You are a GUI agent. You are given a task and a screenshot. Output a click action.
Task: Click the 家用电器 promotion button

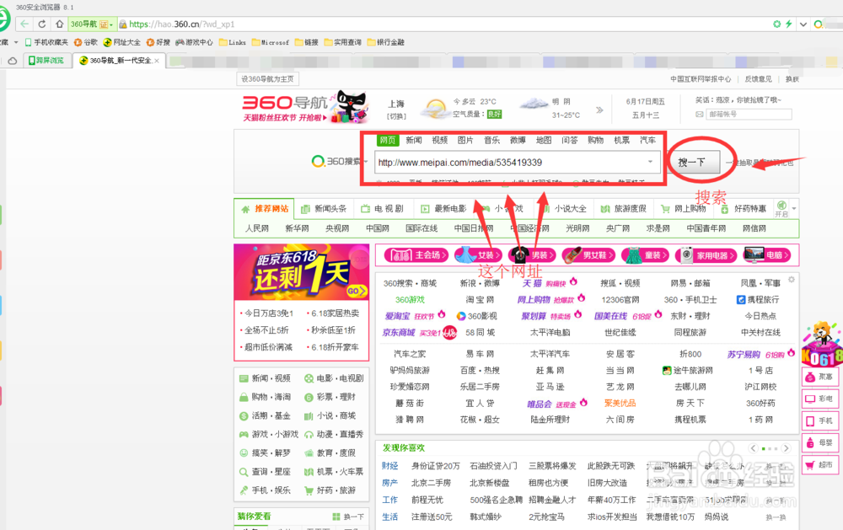pos(705,254)
